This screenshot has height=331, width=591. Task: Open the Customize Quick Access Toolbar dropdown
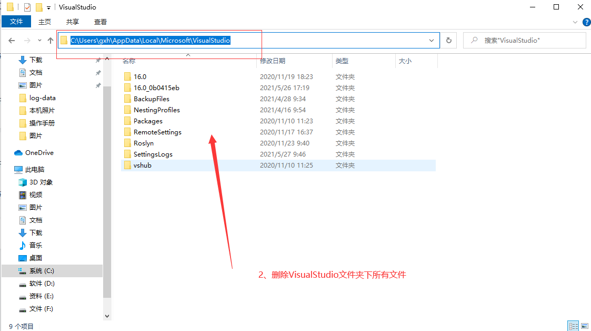click(48, 7)
